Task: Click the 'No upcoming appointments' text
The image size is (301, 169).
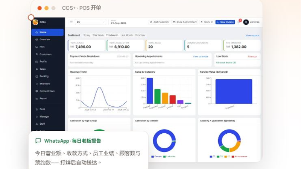Action: [x=149, y=63]
